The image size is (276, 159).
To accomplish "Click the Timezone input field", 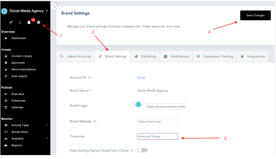I will tap(157, 136).
